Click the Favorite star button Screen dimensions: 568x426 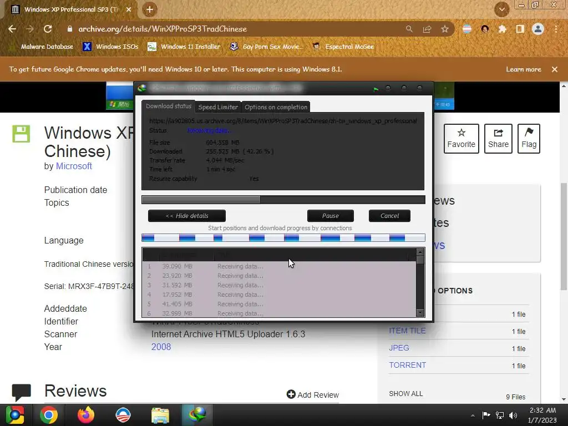coord(461,139)
